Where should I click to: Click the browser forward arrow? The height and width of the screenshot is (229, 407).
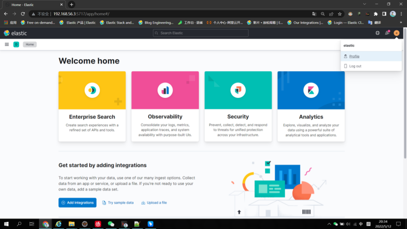[x=14, y=14]
